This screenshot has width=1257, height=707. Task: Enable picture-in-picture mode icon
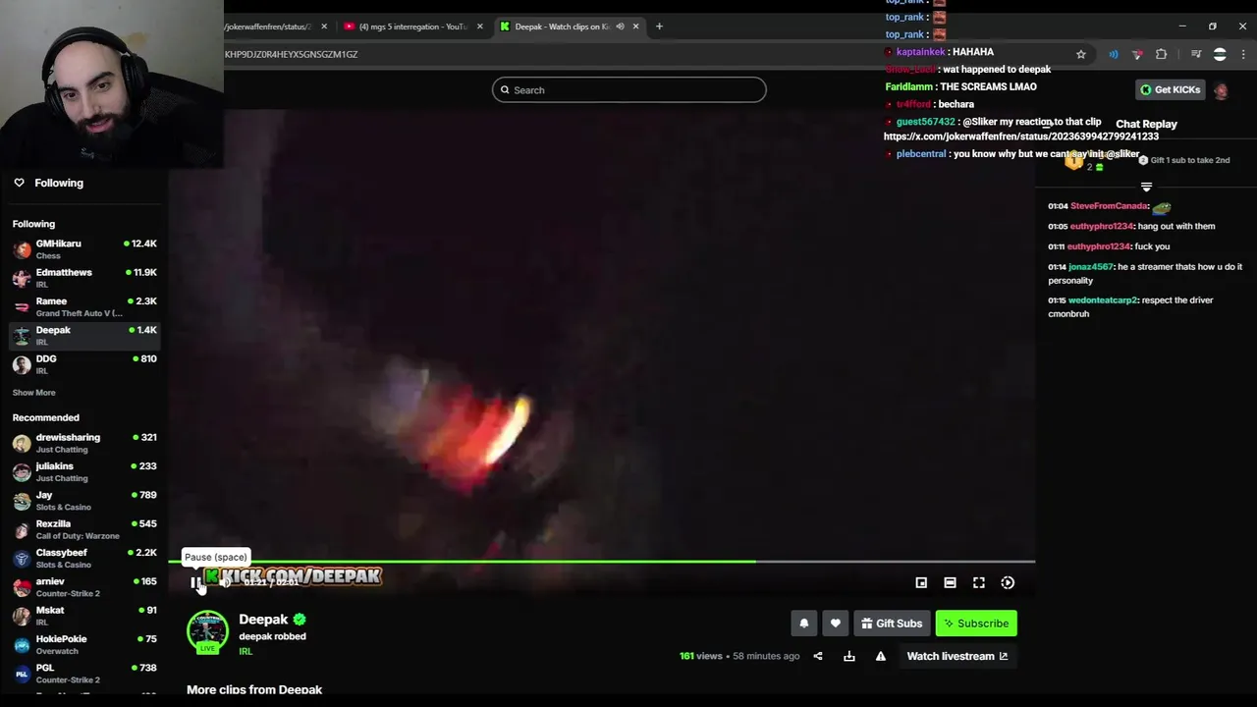[921, 582]
